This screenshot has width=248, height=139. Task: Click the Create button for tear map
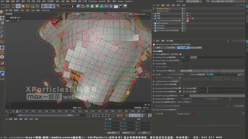pos(239,106)
